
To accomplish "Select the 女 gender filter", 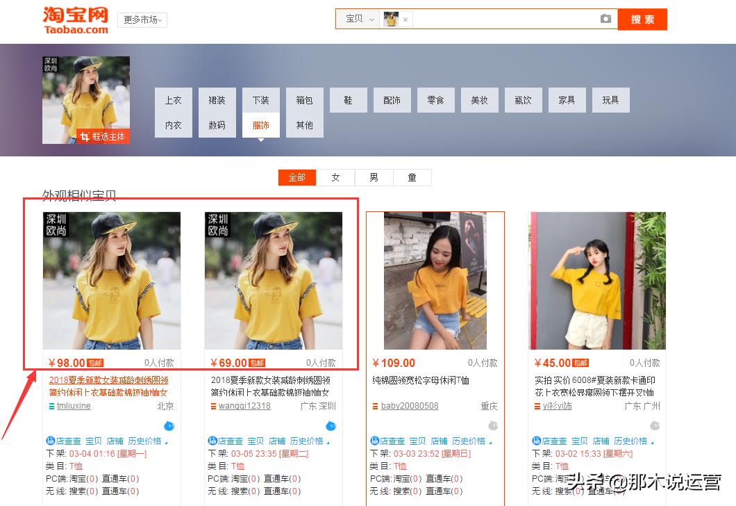I will click(335, 177).
